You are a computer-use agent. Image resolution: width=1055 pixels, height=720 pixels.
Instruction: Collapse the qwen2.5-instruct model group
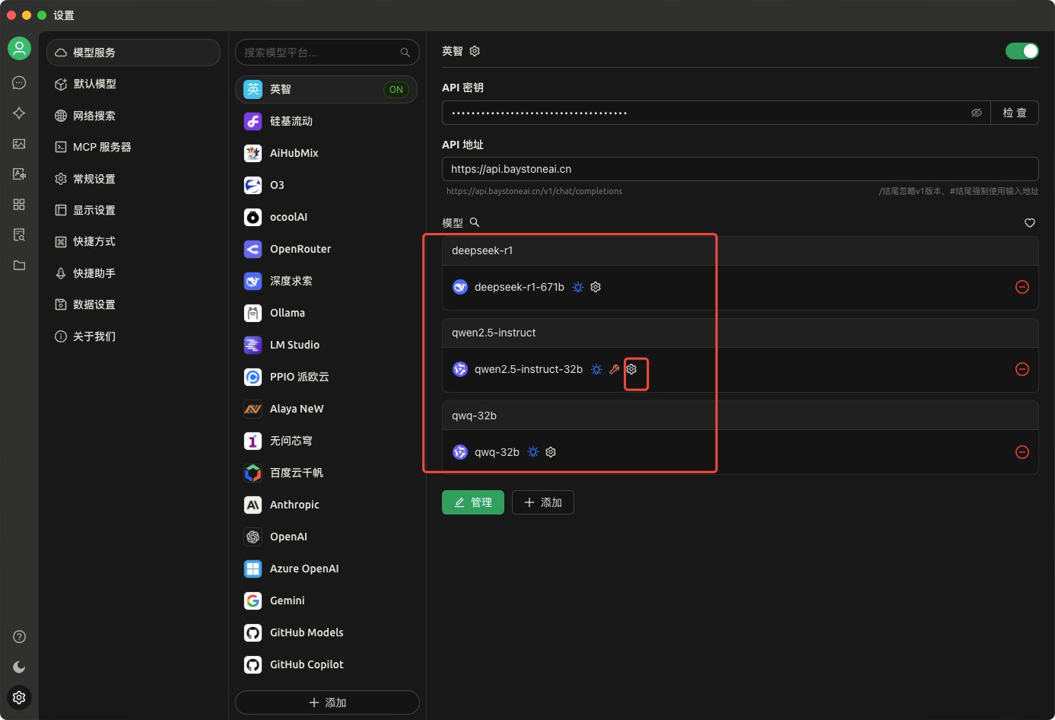pos(740,333)
